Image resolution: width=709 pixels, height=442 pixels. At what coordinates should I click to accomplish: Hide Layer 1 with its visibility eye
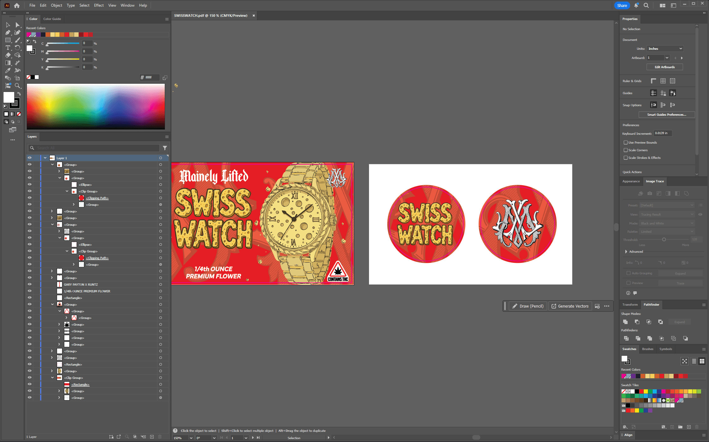29,158
